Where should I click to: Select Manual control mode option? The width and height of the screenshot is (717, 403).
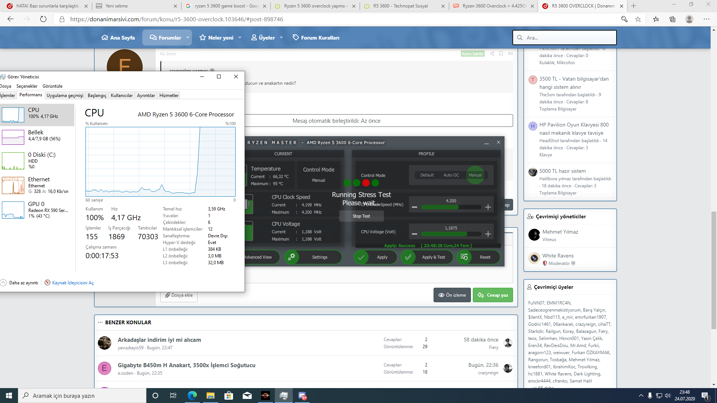click(x=475, y=175)
